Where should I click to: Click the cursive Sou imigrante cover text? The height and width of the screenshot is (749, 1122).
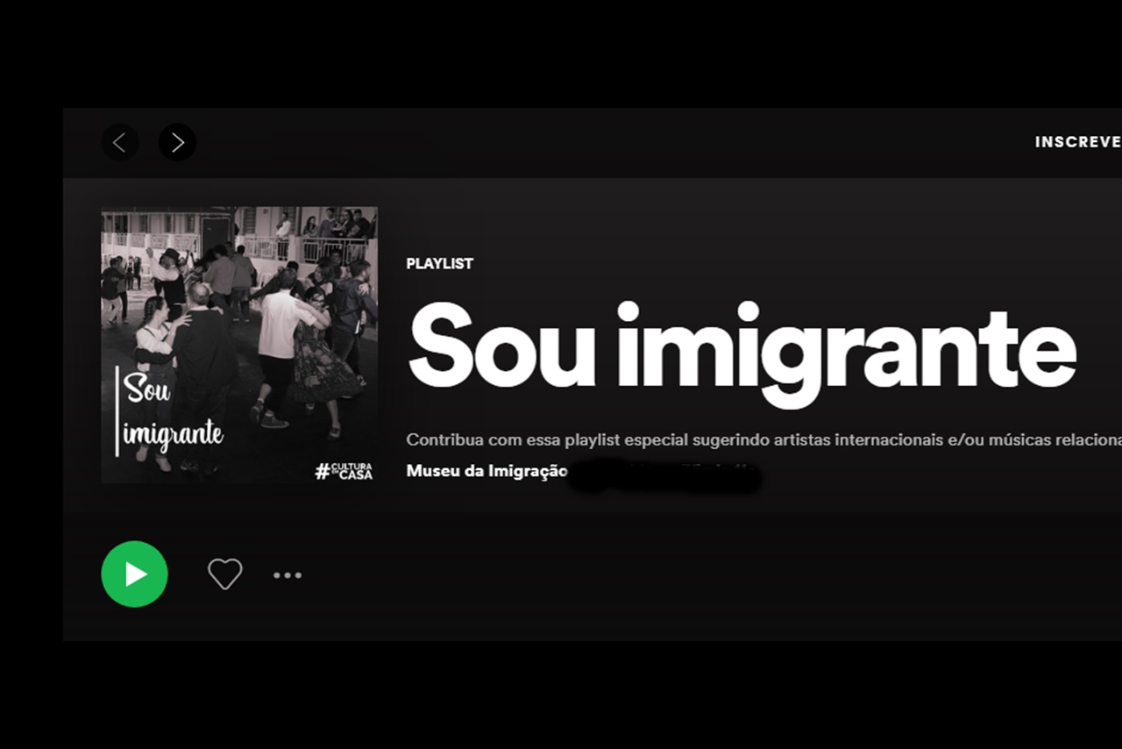[174, 410]
